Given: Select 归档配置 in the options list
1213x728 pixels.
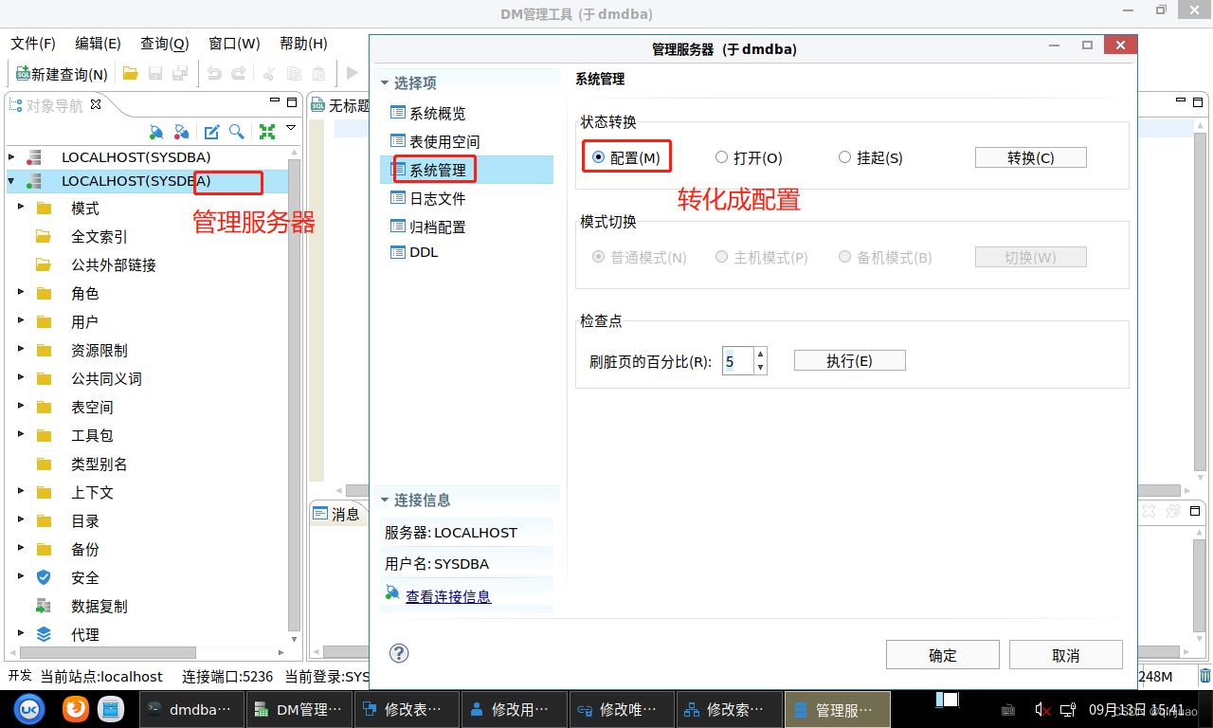Looking at the screenshot, I should (437, 227).
